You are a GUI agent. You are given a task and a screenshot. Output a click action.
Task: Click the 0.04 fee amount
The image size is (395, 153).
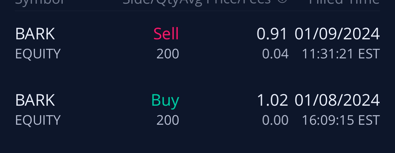click(x=275, y=54)
